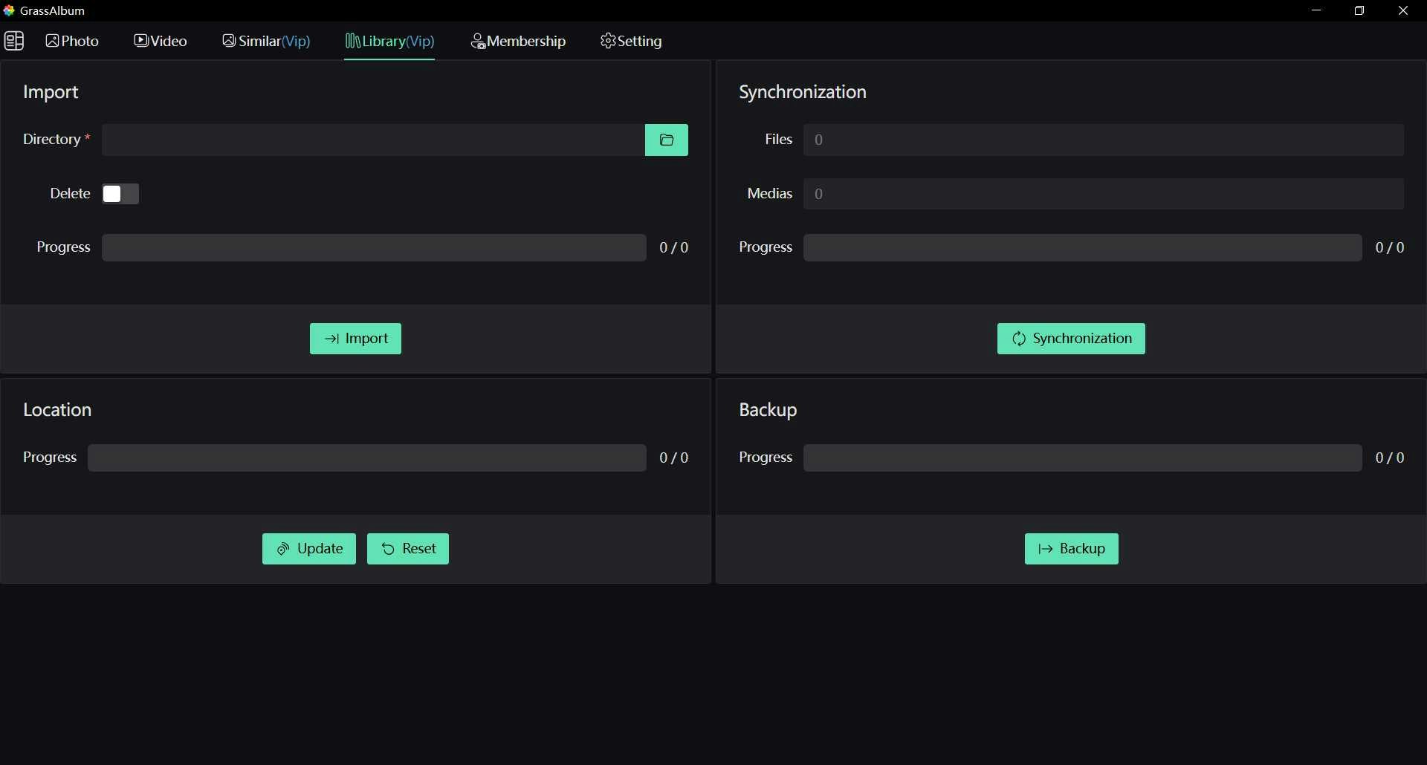Screen dimensions: 1427x765
Task: Click the Library(Vip) bar-chart icon
Action: coord(353,41)
